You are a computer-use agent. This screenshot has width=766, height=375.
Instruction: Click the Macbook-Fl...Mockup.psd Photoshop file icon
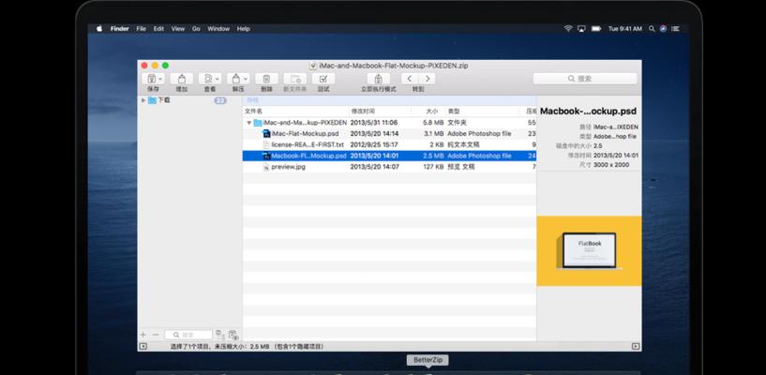click(x=266, y=156)
